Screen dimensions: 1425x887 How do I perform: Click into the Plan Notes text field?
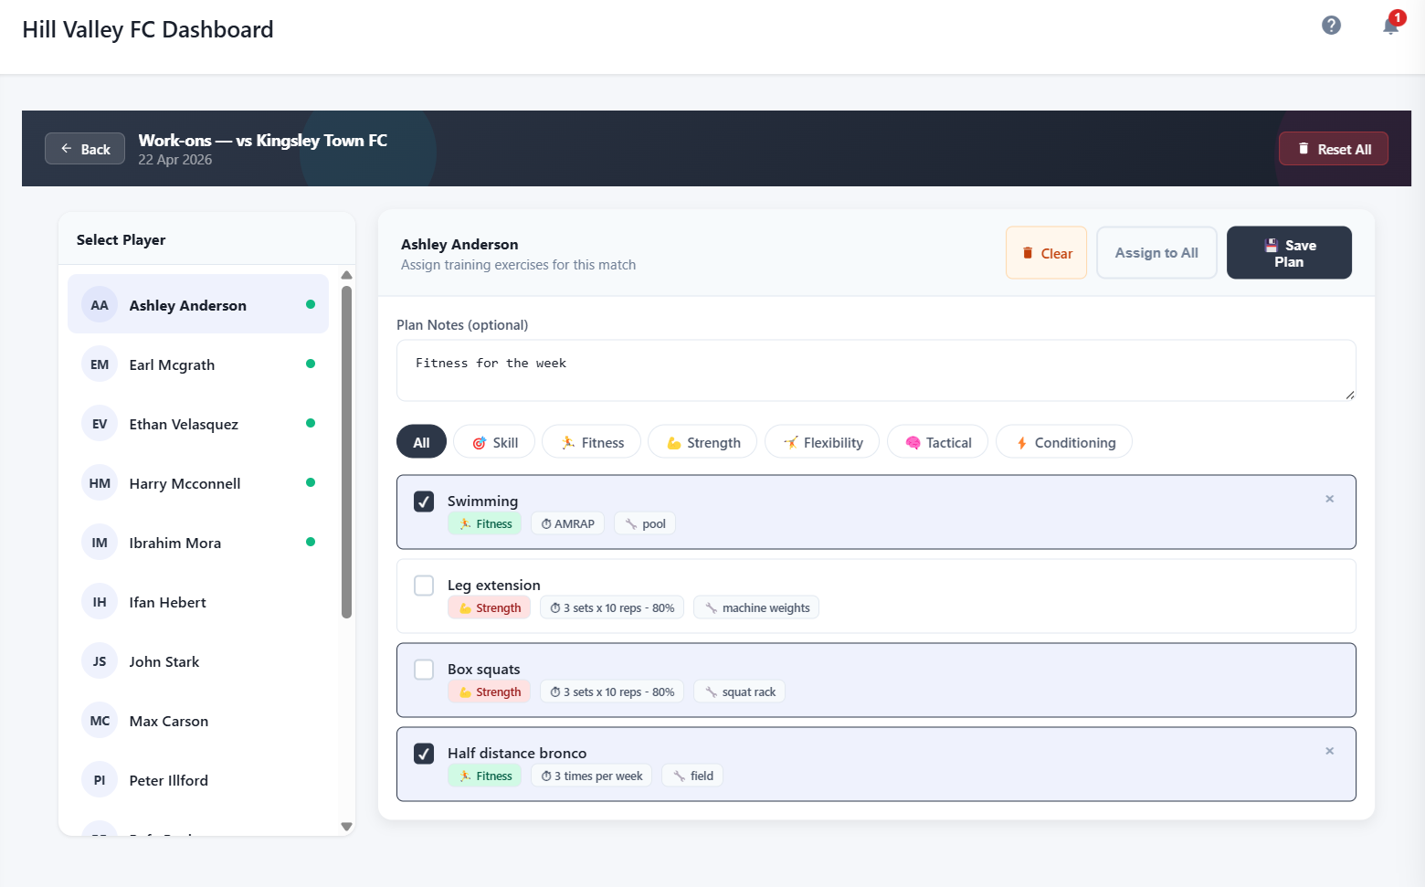875,371
